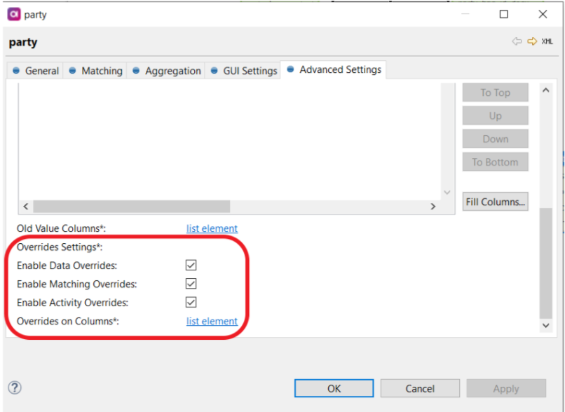565x412 pixels.
Task: Click the horizontal scrollbar thumb
Action: tap(131, 207)
